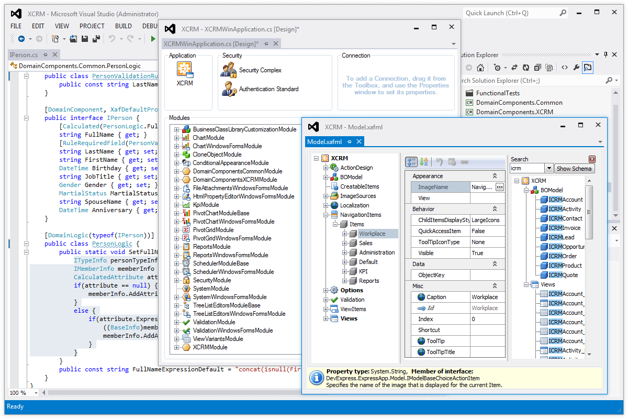The height and width of the screenshot is (419, 628).
Task: Toggle Categorized view in the property grid
Action: 411,162
